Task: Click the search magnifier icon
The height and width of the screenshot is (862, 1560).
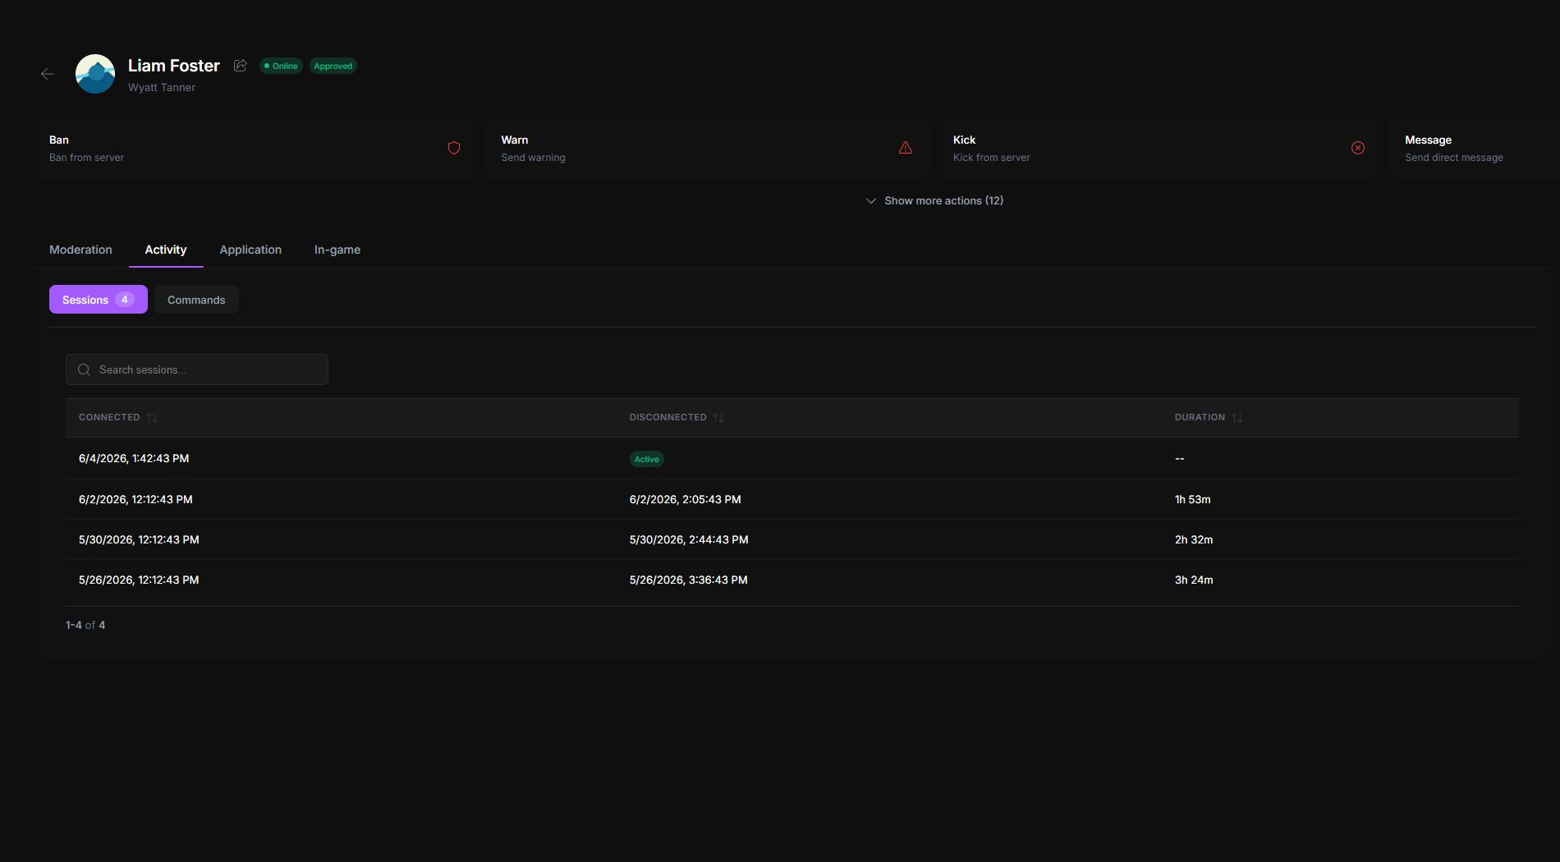Action: point(84,369)
